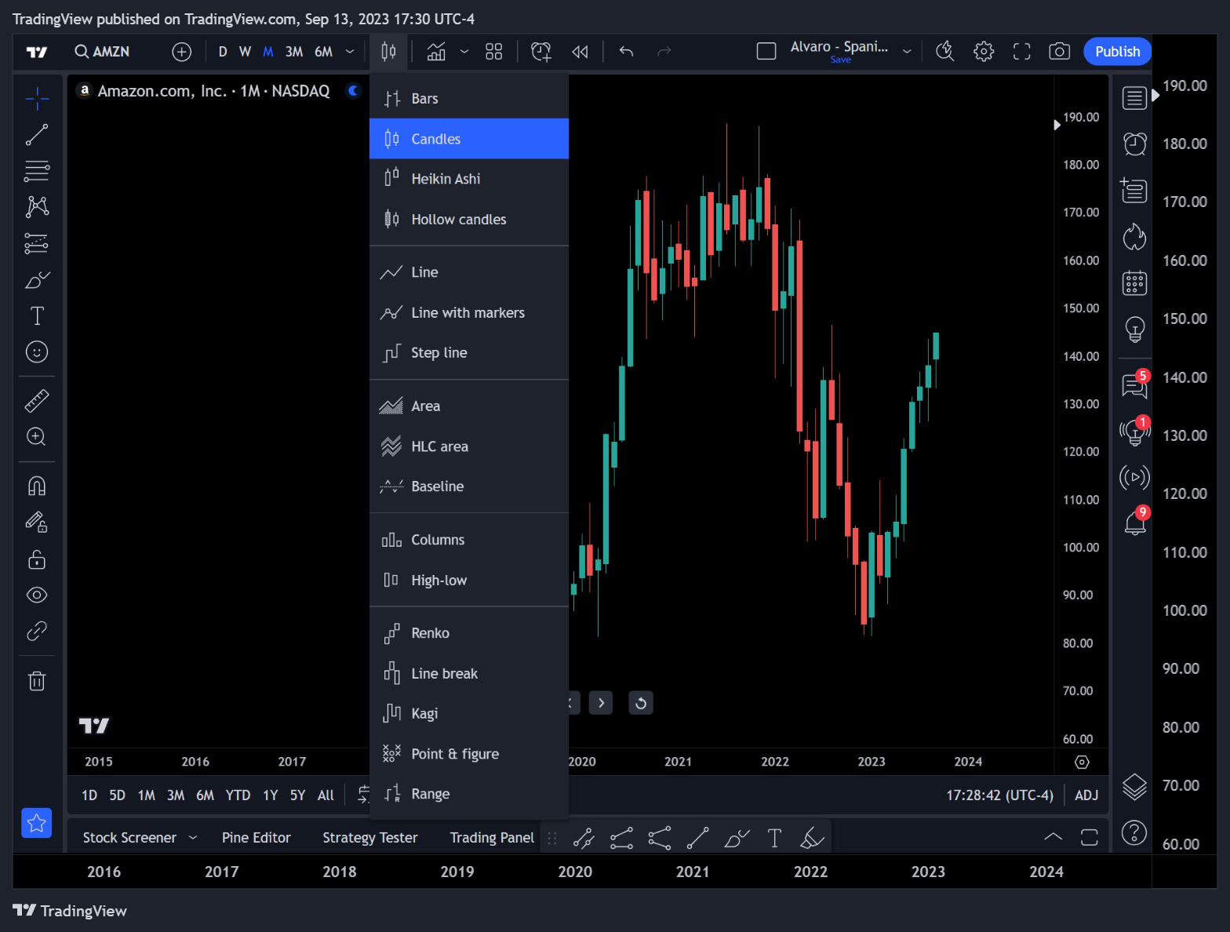Open the AMZN symbol search

(102, 52)
